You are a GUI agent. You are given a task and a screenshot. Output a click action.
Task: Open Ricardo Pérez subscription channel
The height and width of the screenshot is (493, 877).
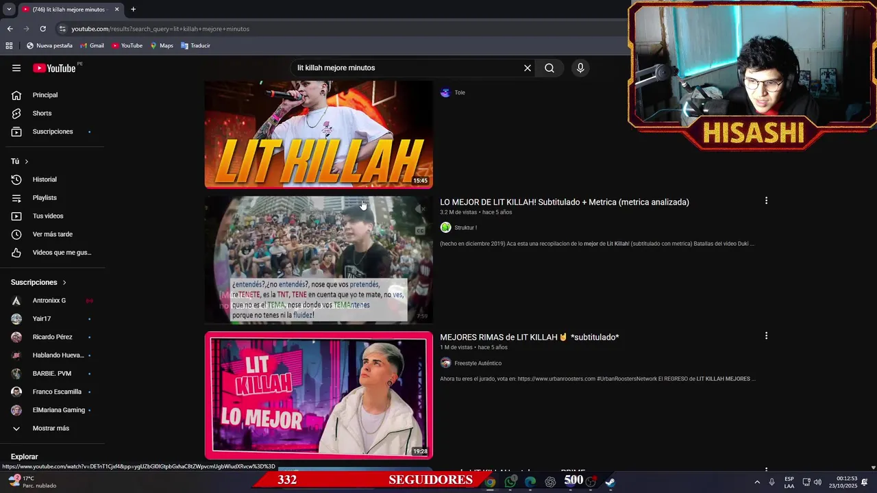52,337
